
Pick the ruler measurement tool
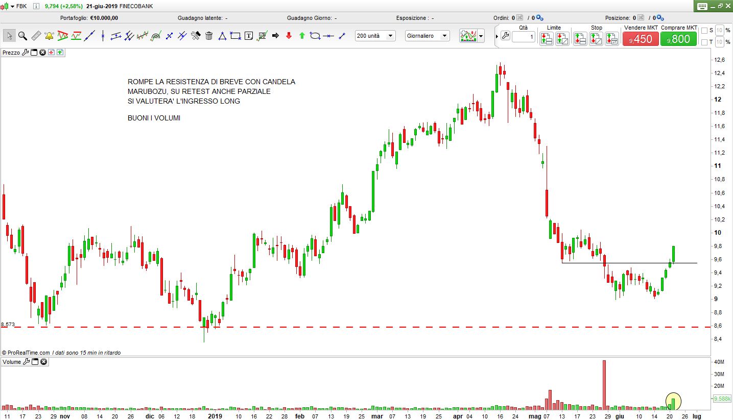coord(36,36)
